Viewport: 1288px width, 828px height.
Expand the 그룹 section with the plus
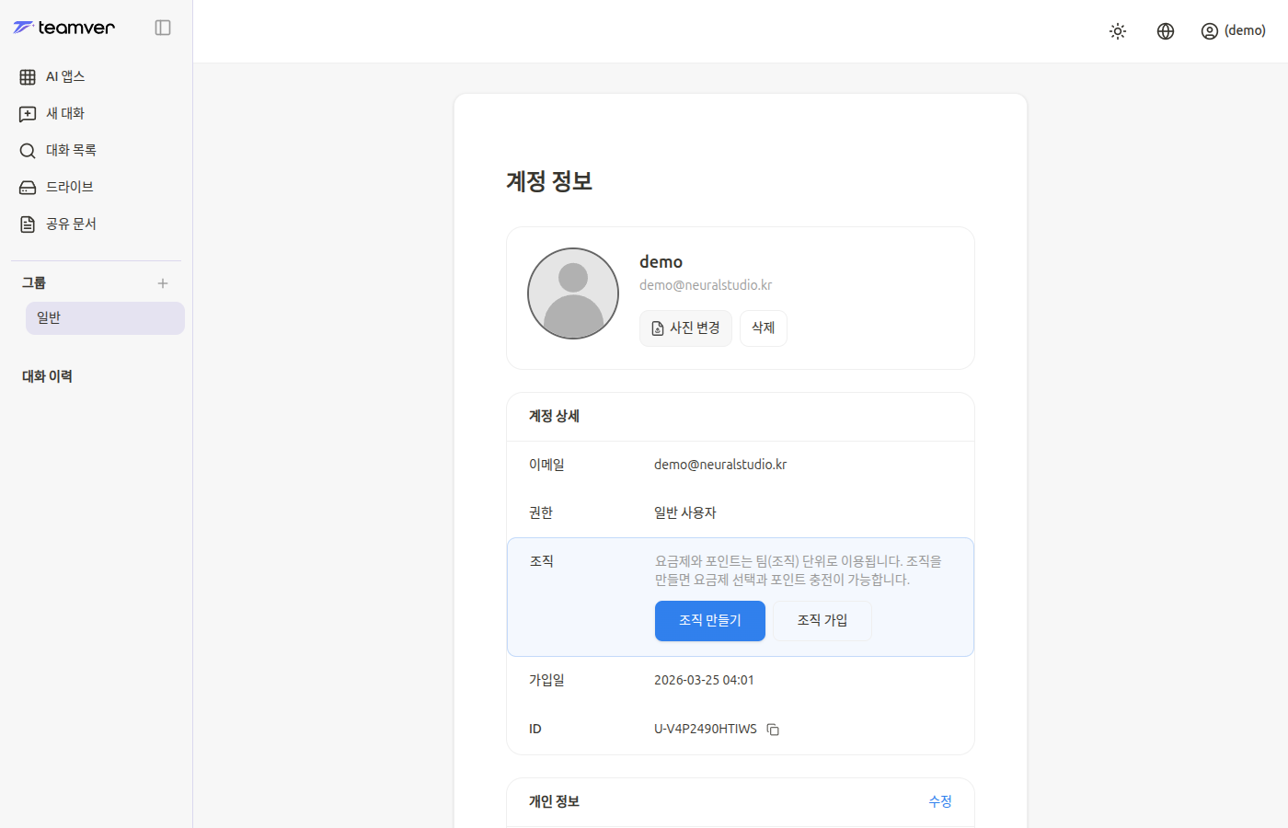pyautogui.click(x=162, y=282)
